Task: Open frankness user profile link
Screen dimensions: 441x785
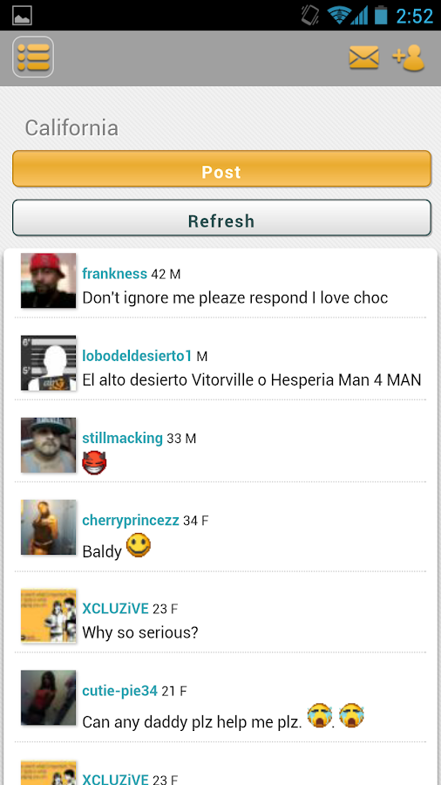Action: point(114,274)
